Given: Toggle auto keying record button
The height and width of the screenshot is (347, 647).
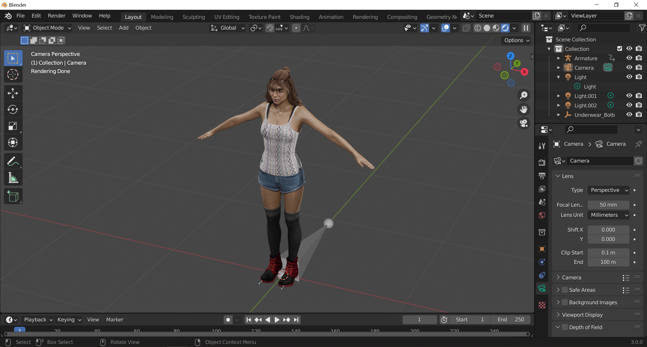Looking at the screenshot, I should coord(228,320).
